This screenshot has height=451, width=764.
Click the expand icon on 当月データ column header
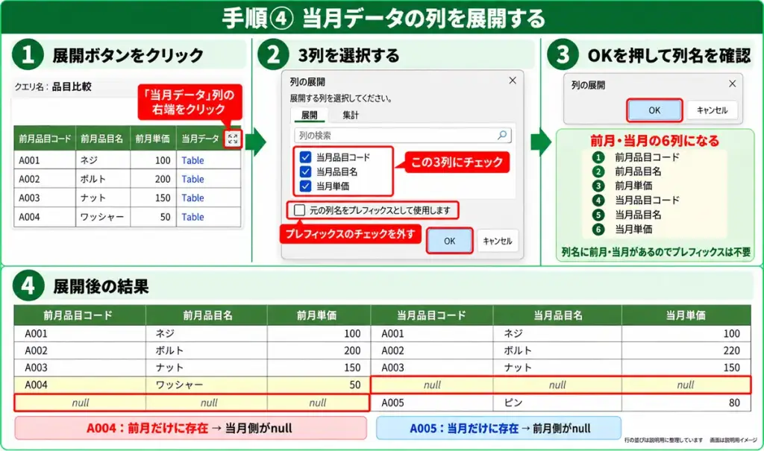(233, 139)
